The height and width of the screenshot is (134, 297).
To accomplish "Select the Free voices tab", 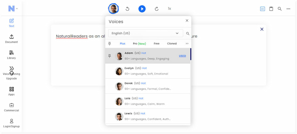I will pyautogui.click(x=156, y=44).
